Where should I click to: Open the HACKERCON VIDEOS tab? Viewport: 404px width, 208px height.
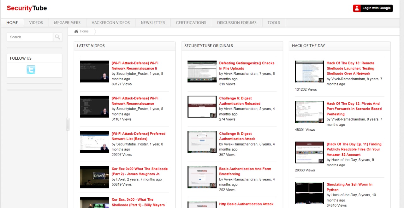(111, 23)
